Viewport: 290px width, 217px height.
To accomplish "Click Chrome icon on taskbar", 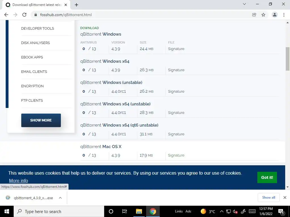I will [153, 211].
